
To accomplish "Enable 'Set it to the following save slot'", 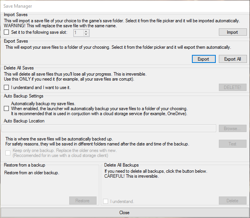I will [x=7, y=32].
